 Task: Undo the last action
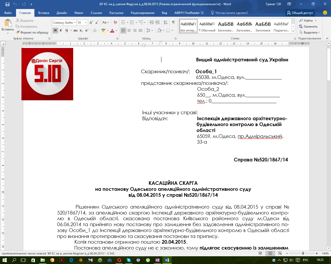[15, 4]
